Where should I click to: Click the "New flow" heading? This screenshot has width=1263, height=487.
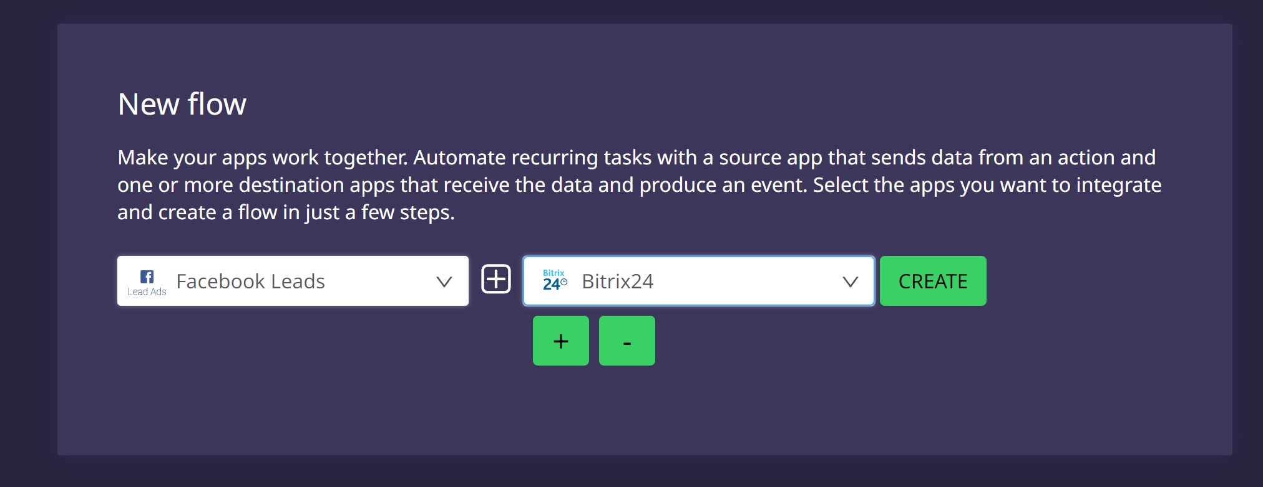click(x=182, y=104)
